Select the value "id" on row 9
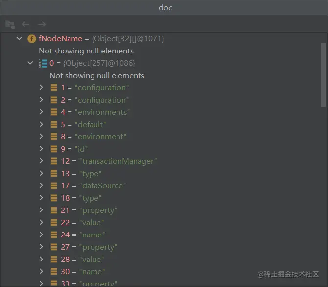 pyautogui.click(x=81, y=149)
